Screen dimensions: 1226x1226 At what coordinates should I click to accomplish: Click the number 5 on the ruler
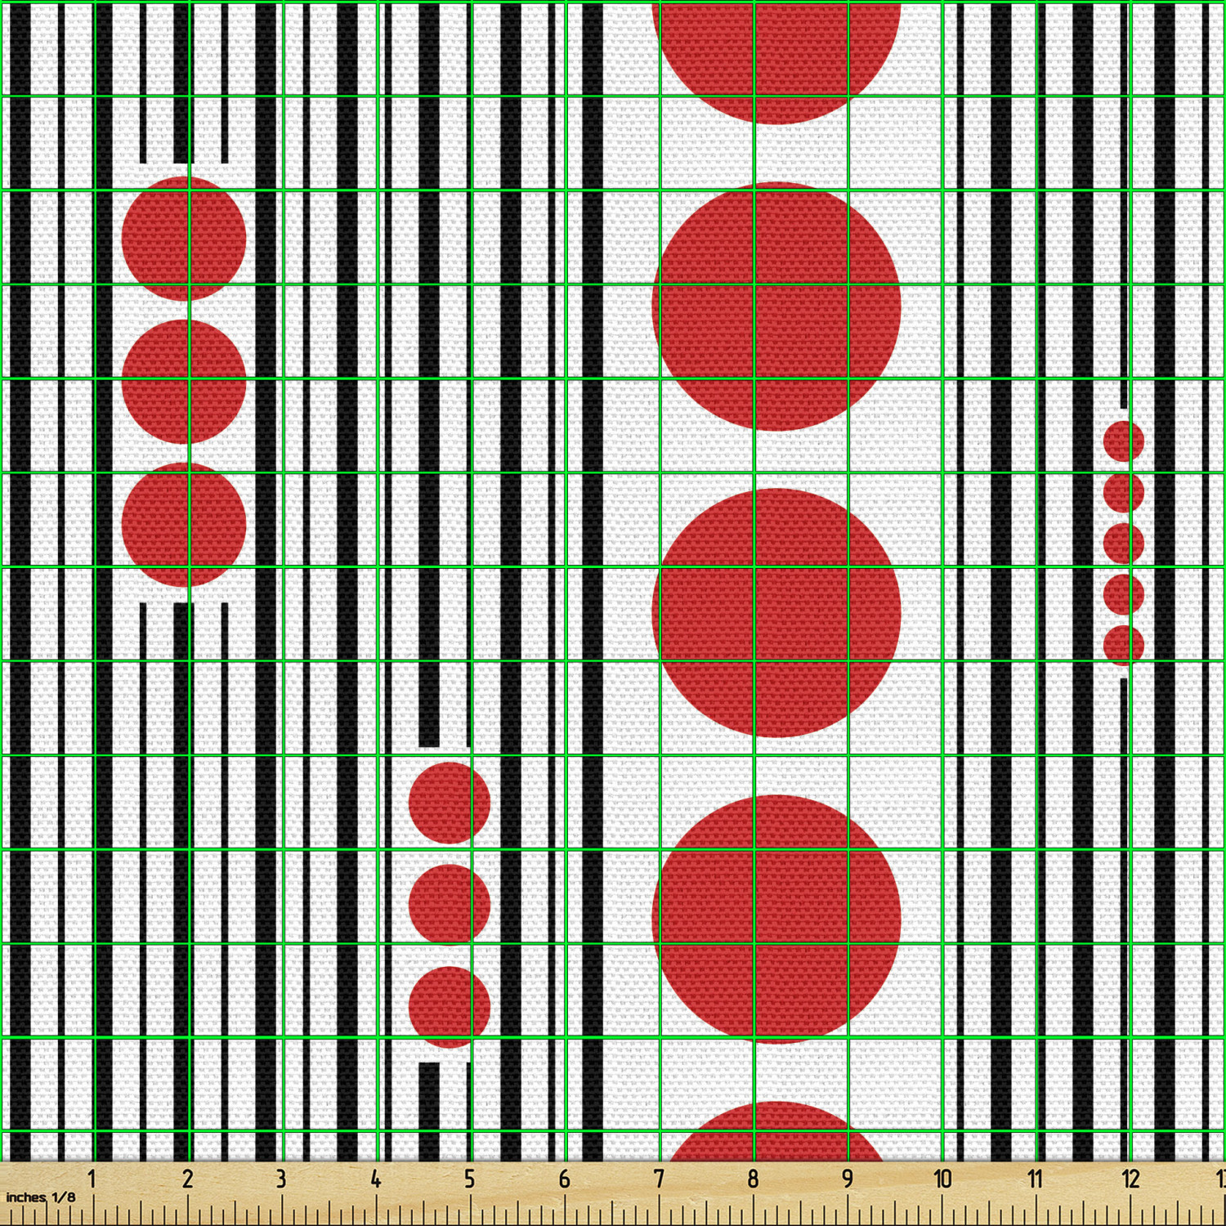(x=469, y=1179)
